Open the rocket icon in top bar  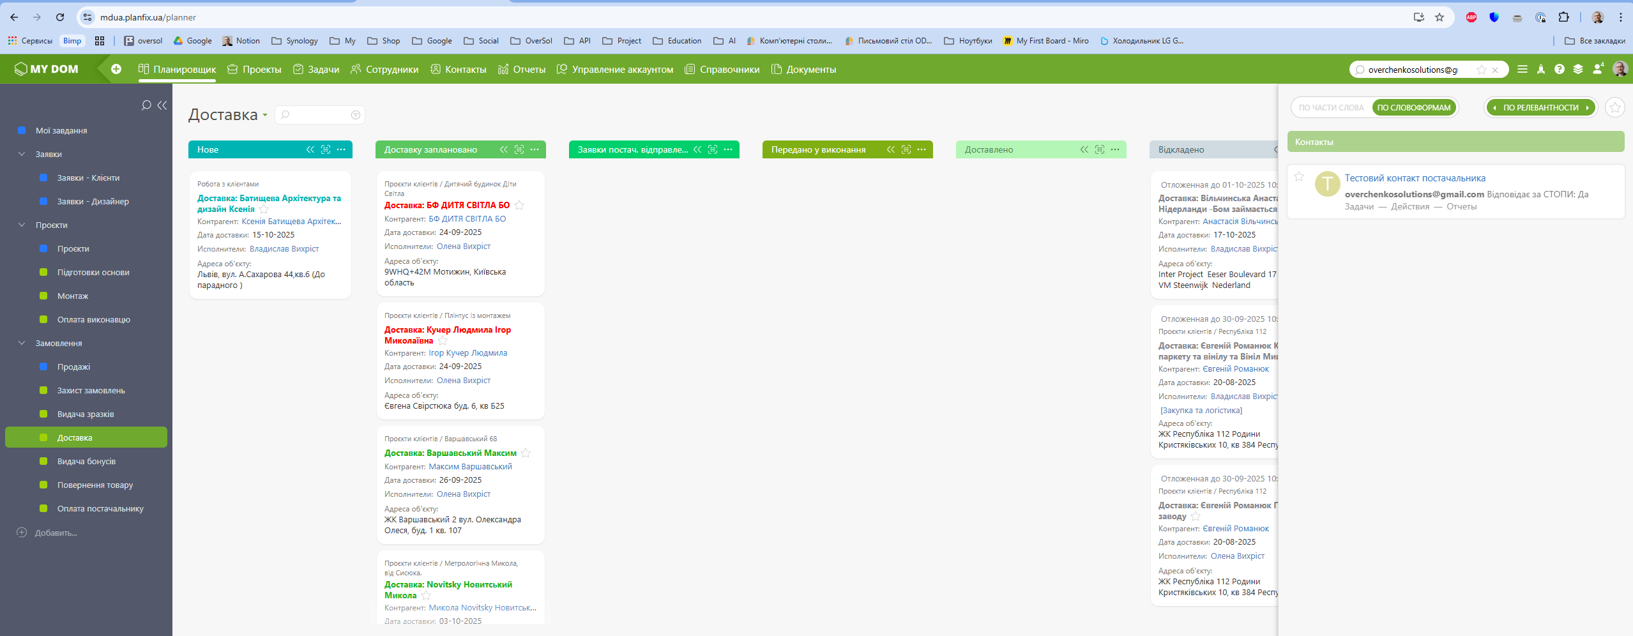[x=1541, y=69]
